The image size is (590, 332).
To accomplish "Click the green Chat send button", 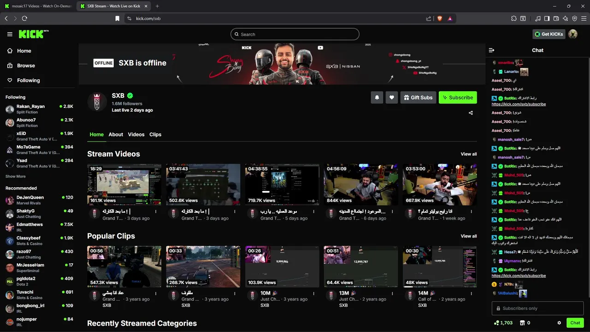I will pos(575,323).
